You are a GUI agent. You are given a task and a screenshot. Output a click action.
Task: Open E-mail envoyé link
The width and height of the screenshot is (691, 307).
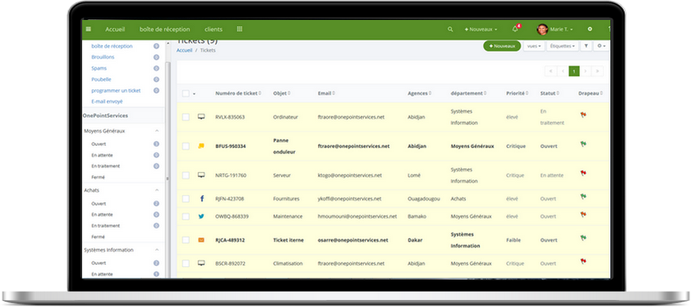click(x=107, y=101)
